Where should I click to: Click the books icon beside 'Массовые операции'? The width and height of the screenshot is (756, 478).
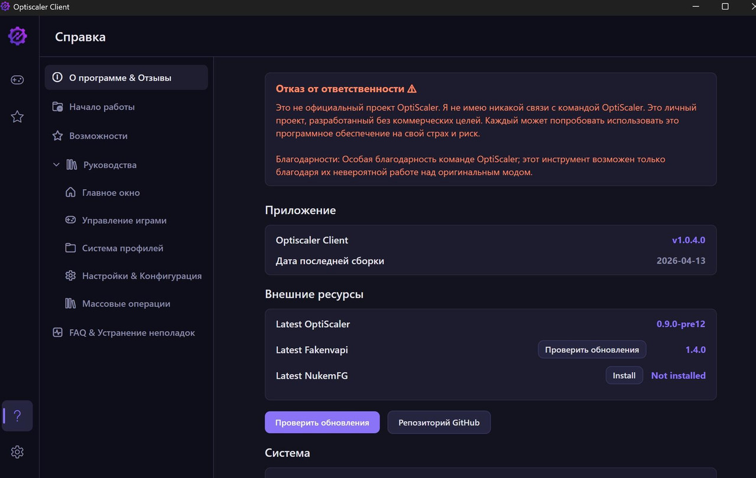[70, 304]
